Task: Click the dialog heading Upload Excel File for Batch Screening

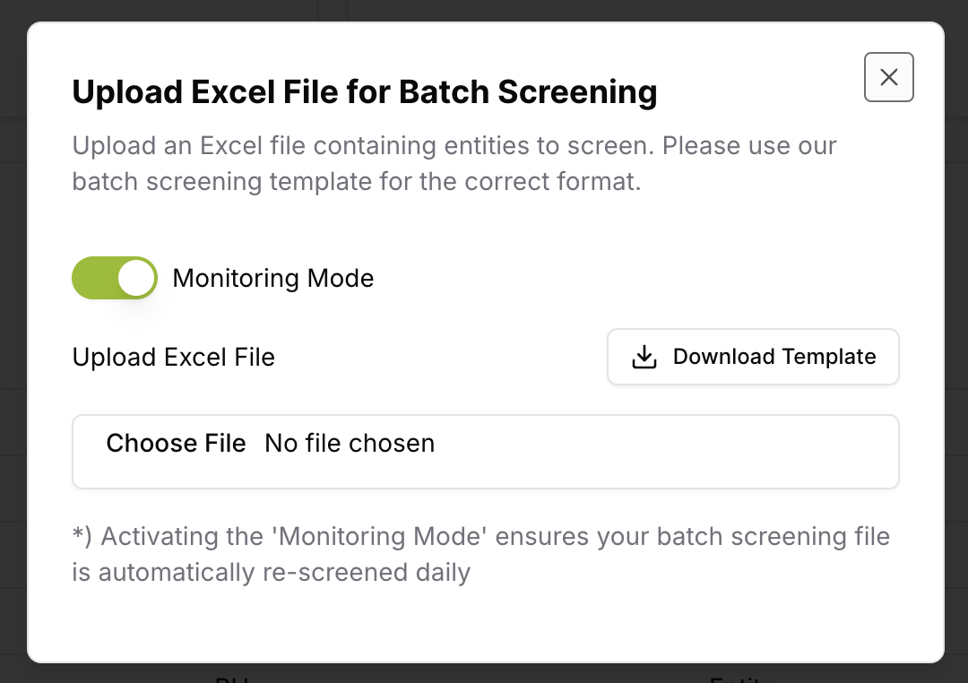Action: [x=364, y=92]
